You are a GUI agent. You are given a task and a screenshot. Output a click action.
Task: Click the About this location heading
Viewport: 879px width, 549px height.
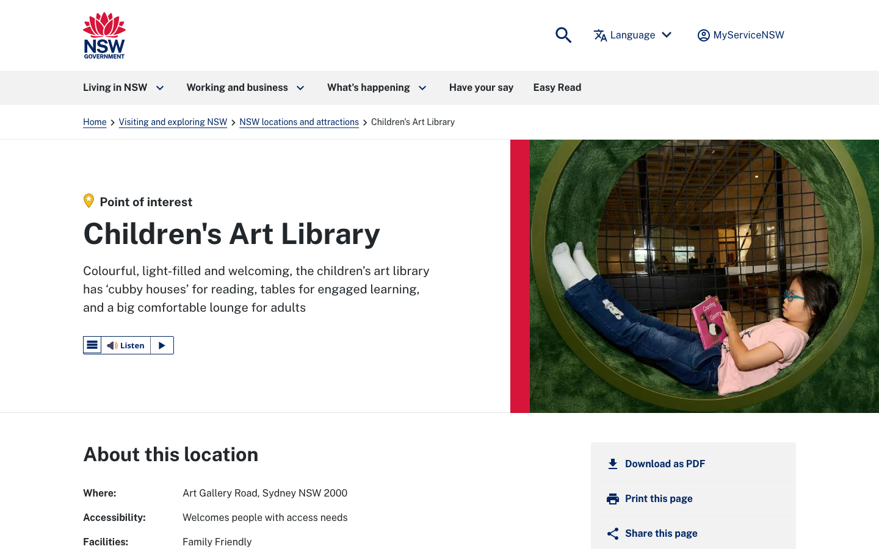click(171, 454)
